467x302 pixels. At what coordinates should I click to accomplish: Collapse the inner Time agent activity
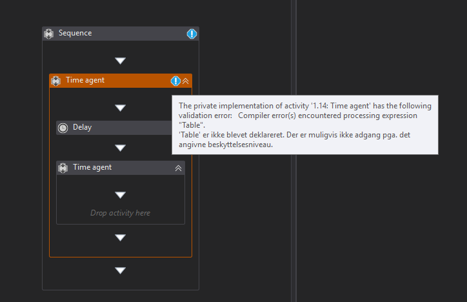click(179, 168)
